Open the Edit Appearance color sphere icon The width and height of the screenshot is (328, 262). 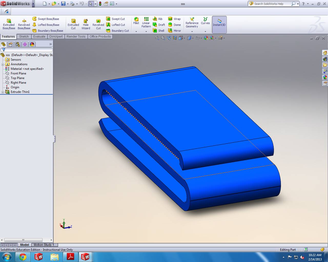click(206, 38)
